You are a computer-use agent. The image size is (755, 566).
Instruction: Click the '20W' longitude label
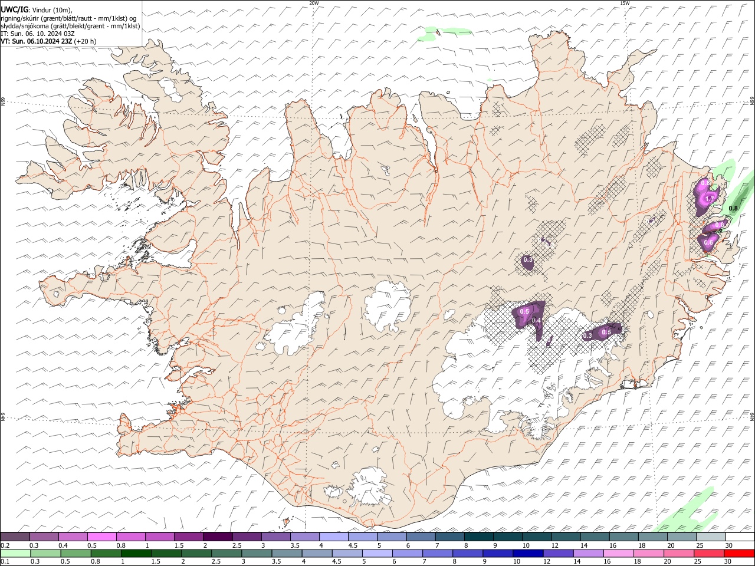click(314, 3)
